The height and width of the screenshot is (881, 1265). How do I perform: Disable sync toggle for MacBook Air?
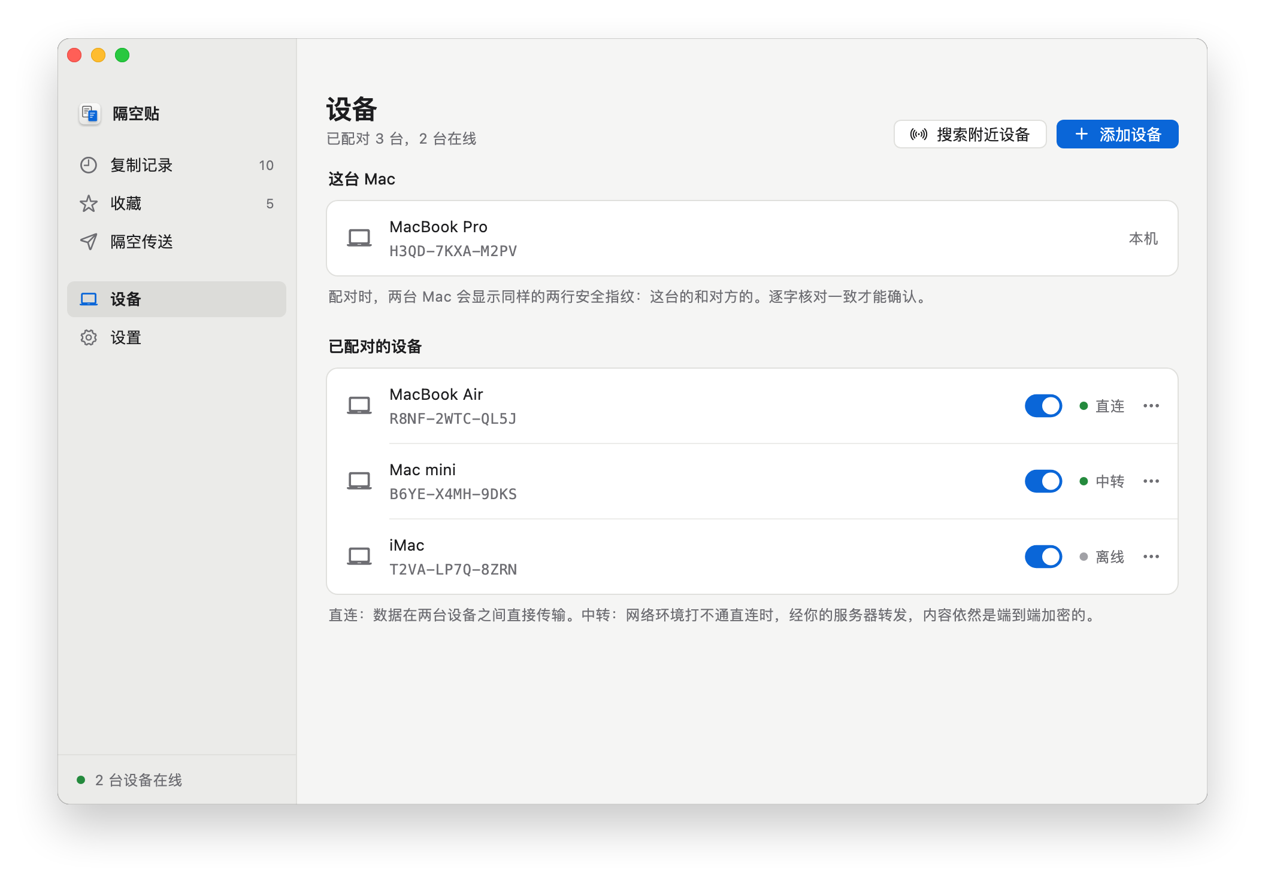[x=1043, y=406]
